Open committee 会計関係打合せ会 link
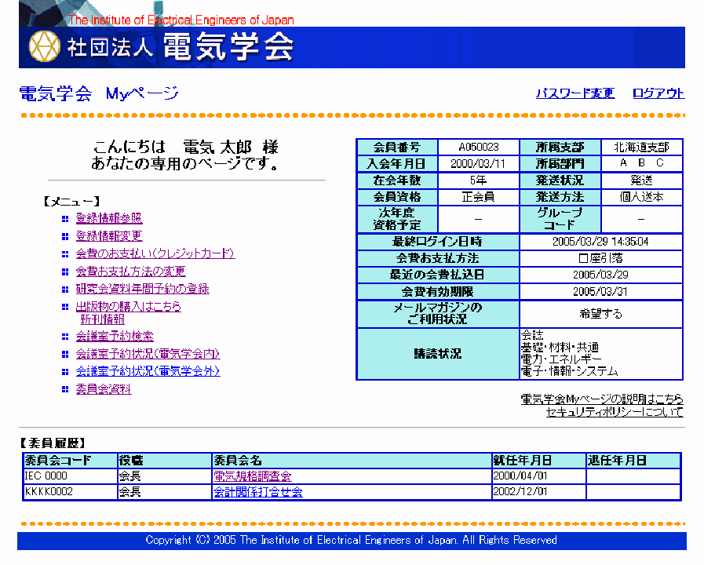This screenshot has width=704, height=565. pos(257,493)
